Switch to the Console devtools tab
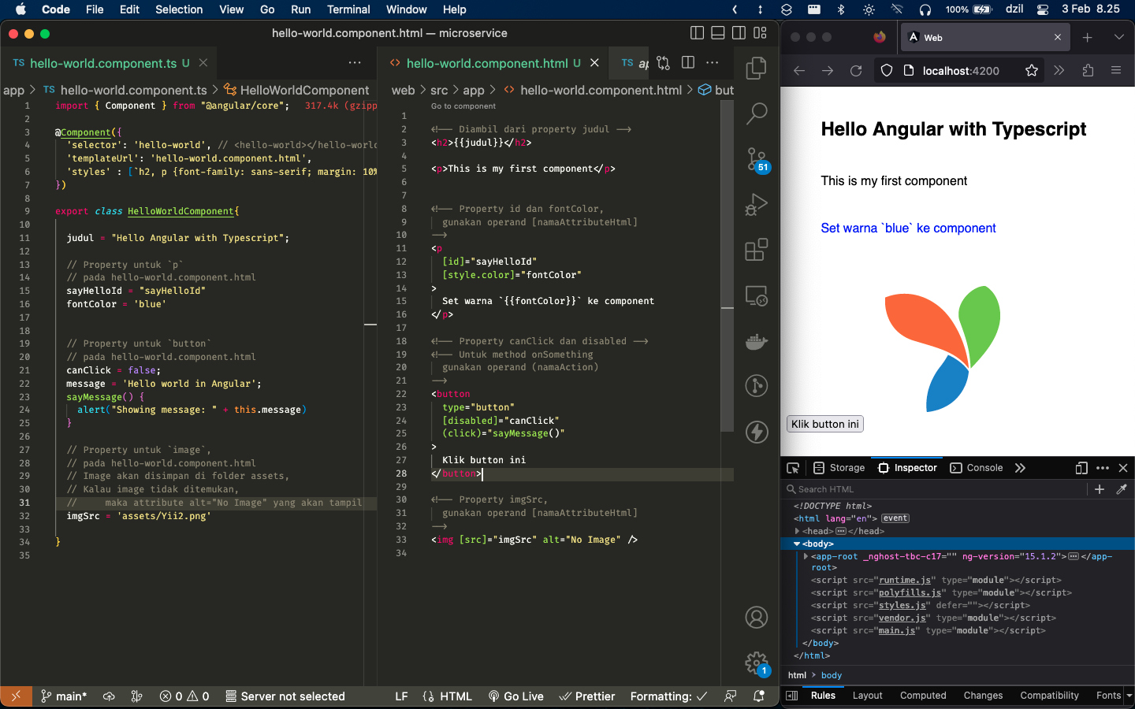 (977, 468)
